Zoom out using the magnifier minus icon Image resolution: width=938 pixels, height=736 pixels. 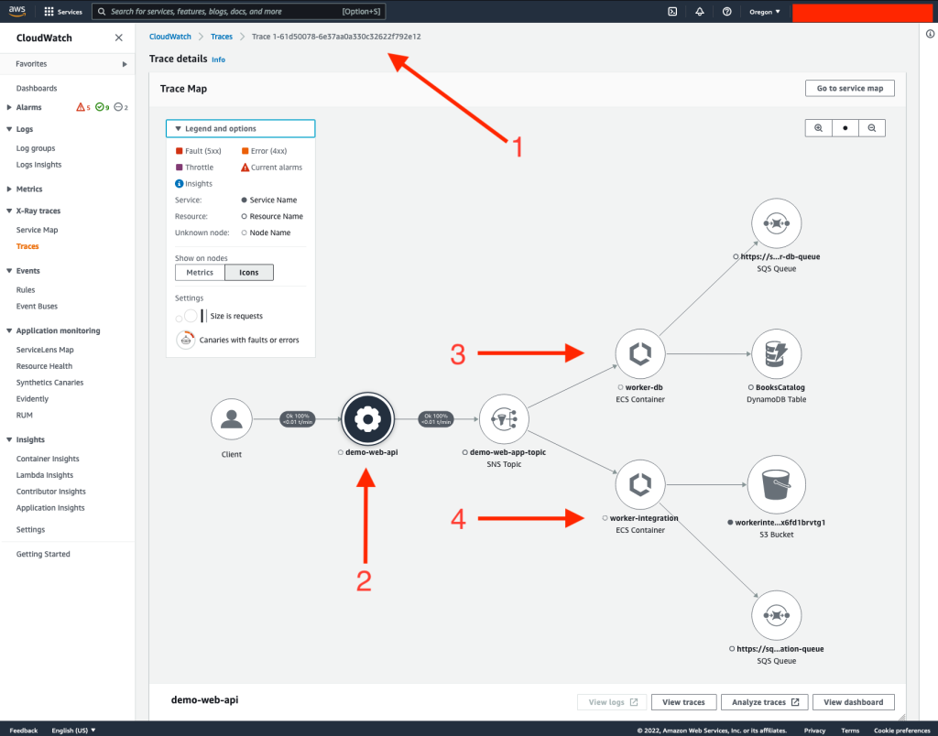872,127
